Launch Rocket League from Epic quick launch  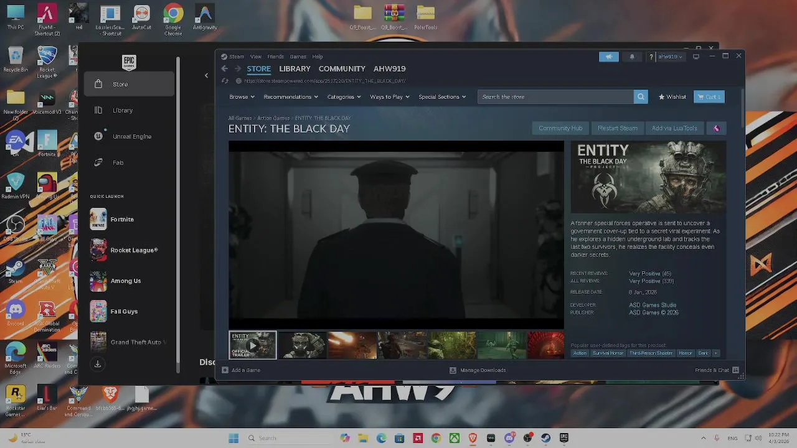[x=124, y=250]
